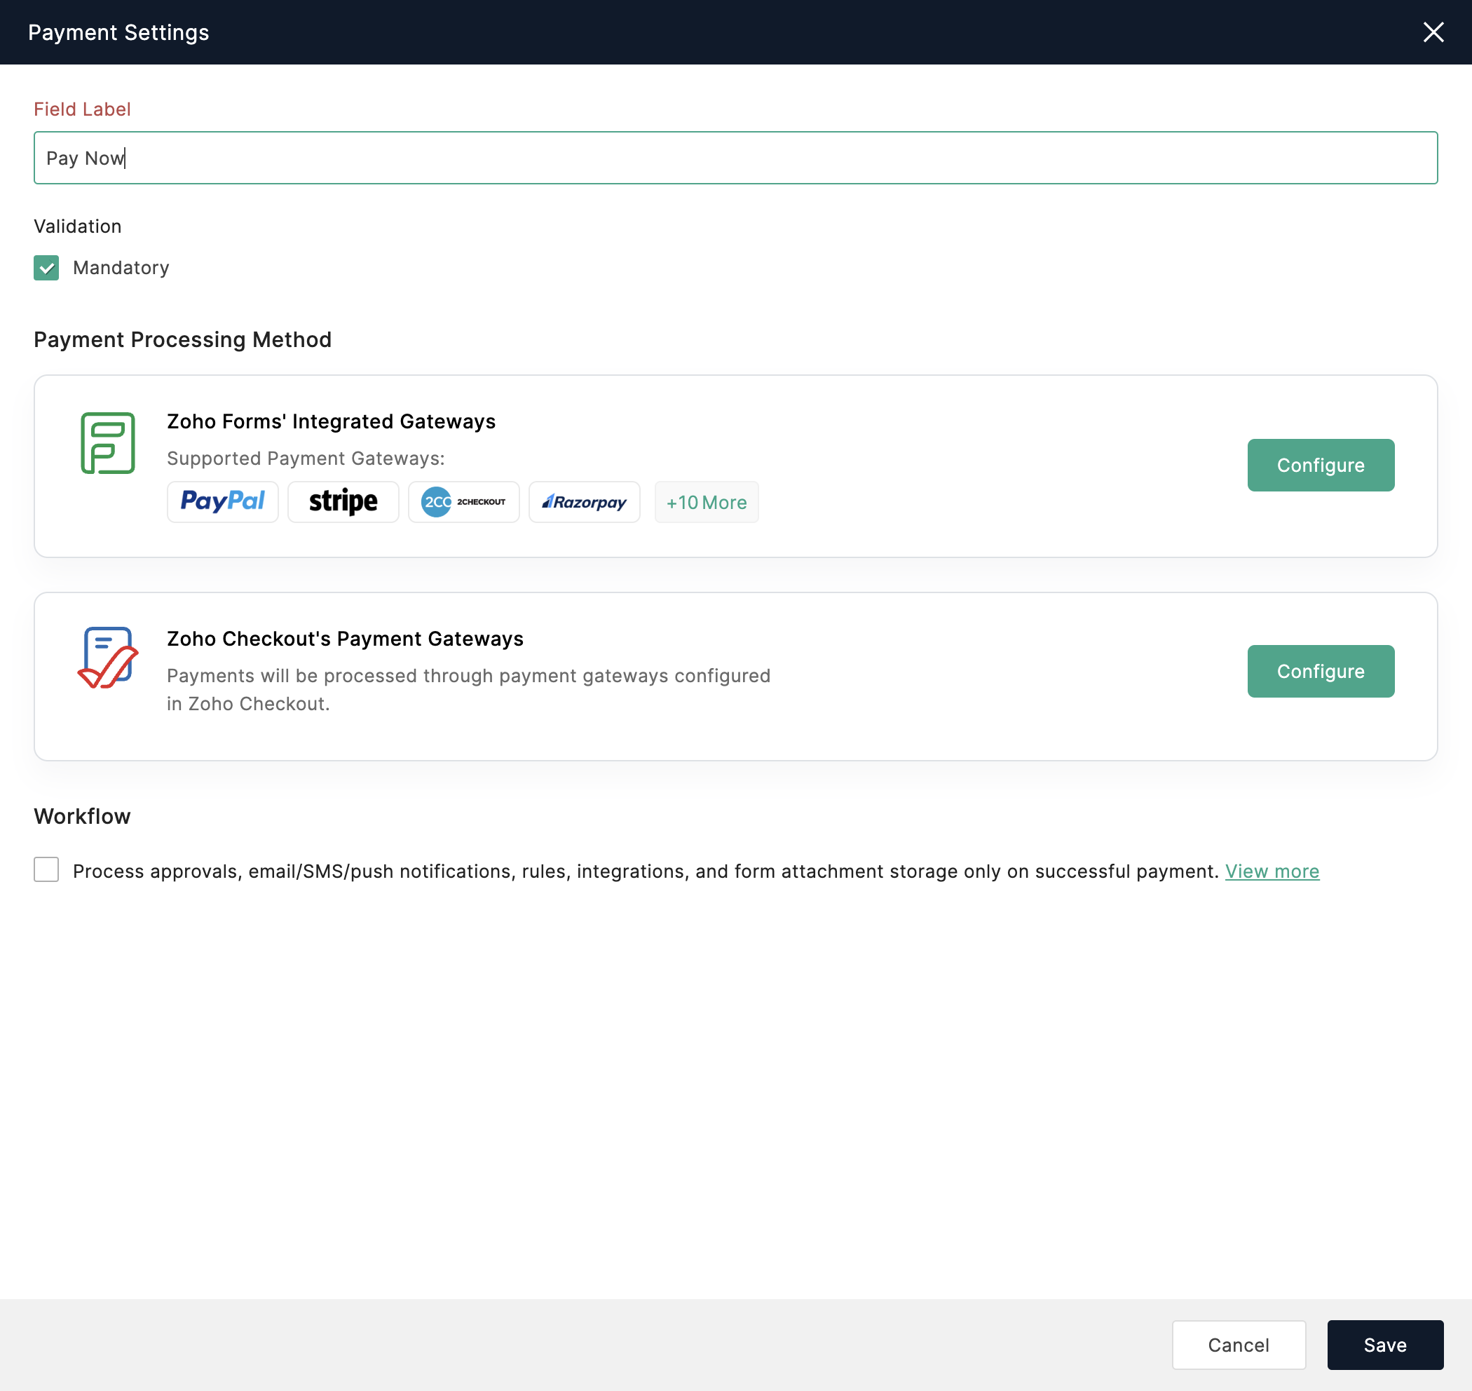Click the Cancel button
1472x1391 pixels.
tap(1238, 1344)
